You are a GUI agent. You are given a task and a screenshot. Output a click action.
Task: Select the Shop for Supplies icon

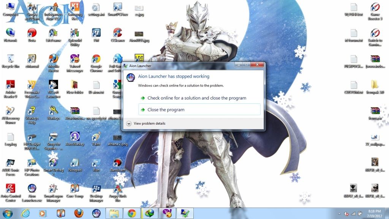tap(53, 141)
